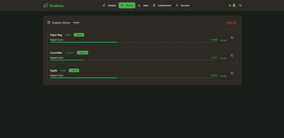Viewport: 284px width, 138px height.
Task: Click Impact Score label under Apple
Action: click(57, 75)
